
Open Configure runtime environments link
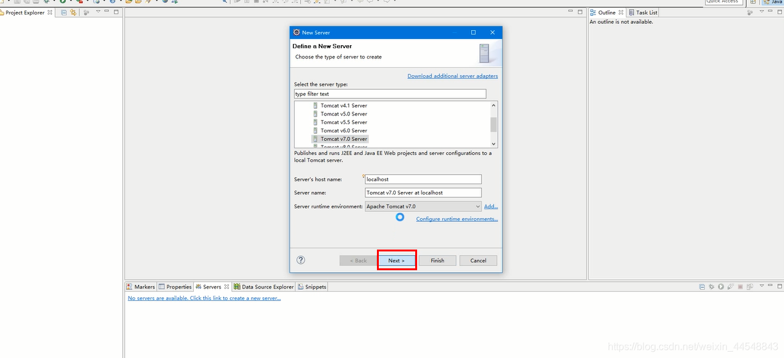pyautogui.click(x=457, y=219)
